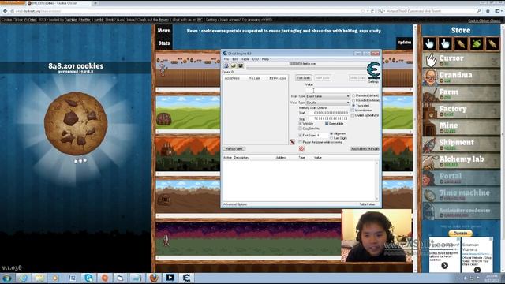This screenshot has width=505, height=284.
Task: Click Advanced Options in Cheat Engine
Action: pyautogui.click(x=235, y=204)
